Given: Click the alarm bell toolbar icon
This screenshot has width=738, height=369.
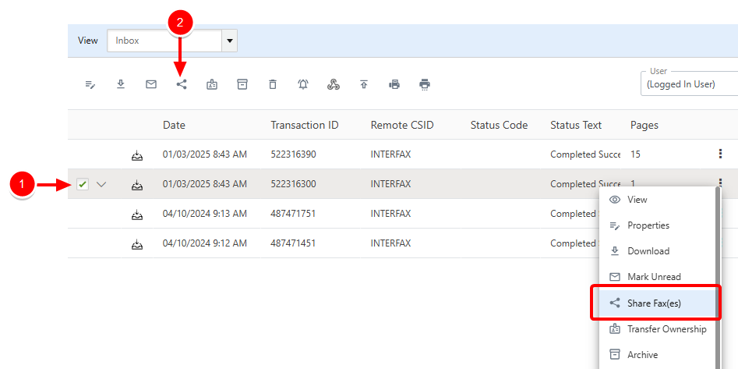Looking at the screenshot, I should point(303,84).
